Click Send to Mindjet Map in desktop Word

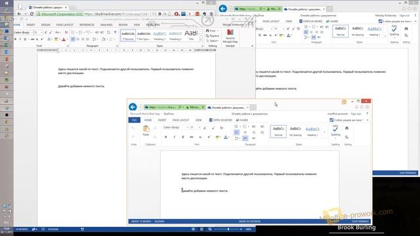pos(230,36)
